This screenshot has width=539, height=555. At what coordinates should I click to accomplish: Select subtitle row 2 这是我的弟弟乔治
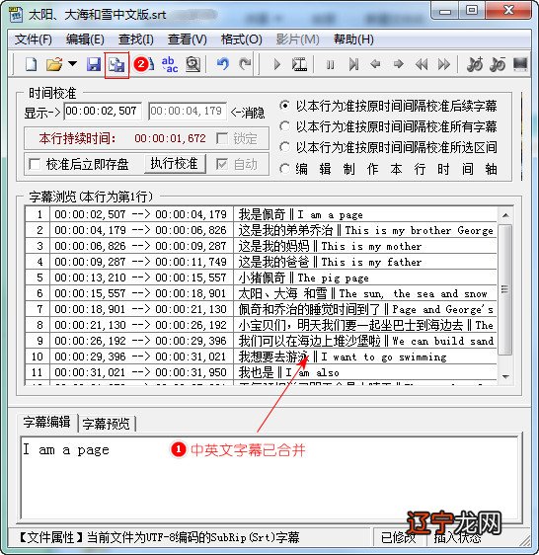[262, 230]
